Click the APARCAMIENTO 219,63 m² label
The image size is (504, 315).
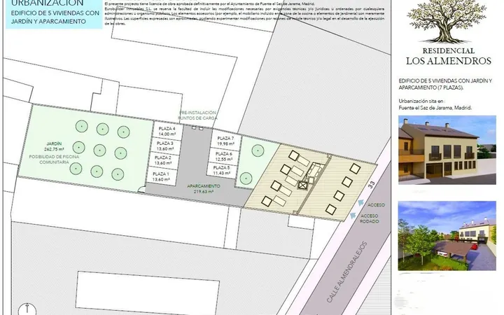(x=204, y=189)
